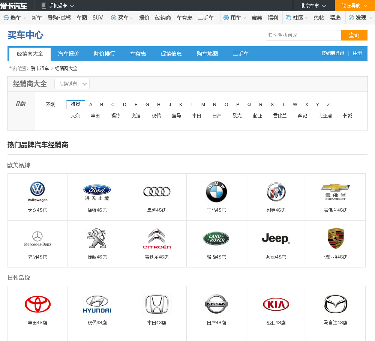
Task: Open the Chevrolet bowtie logo
Action: click(x=336, y=192)
